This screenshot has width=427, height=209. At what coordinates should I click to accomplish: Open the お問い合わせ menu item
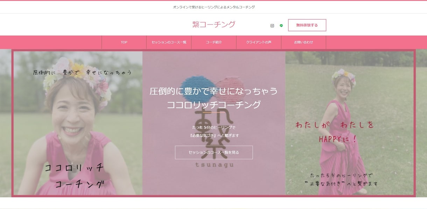pos(303,42)
